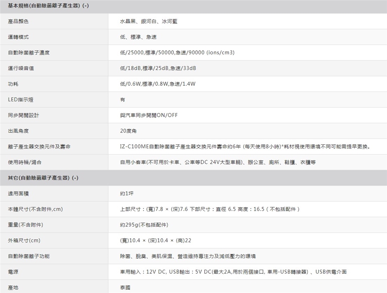Select the LED指示燈 row label
The height and width of the screenshot is (293, 387).
click(21, 100)
